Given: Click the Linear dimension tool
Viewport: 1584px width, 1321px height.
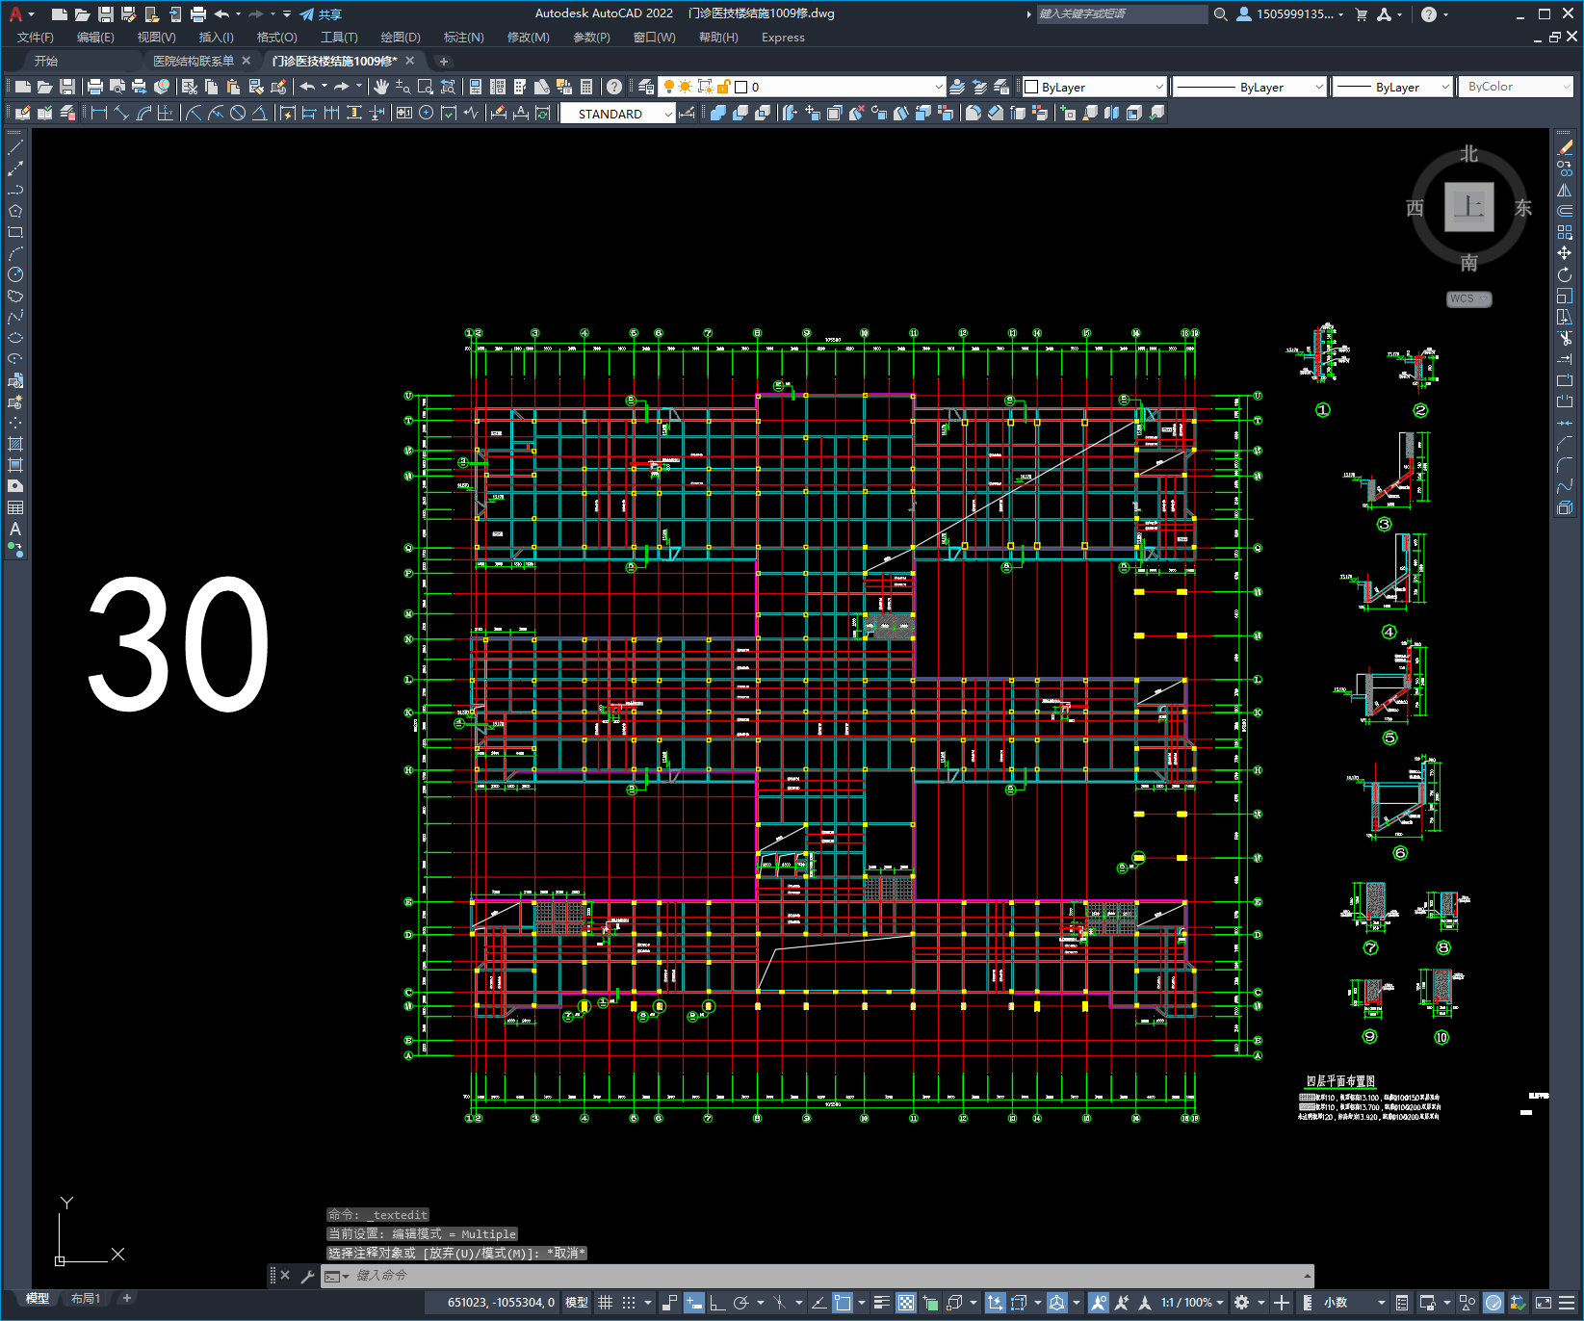Looking at the screenshot, I should coord(98,113).
